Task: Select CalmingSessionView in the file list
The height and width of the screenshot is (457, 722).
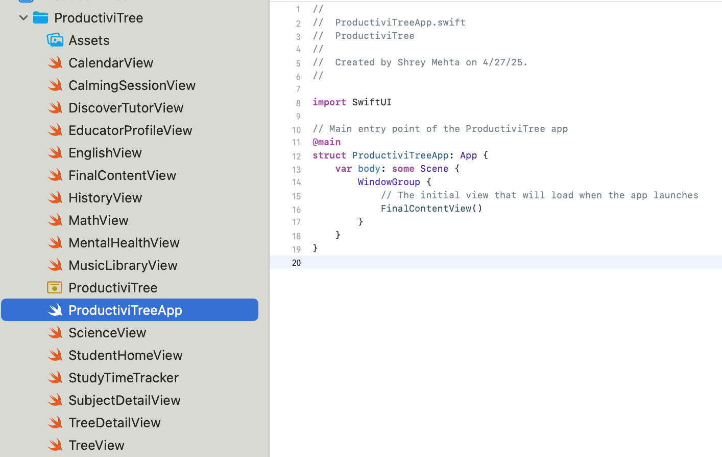Action: (132, 85)
